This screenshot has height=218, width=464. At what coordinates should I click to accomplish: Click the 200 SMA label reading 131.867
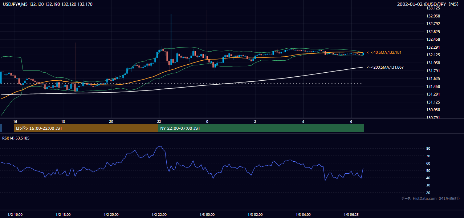tap(385, 68)
